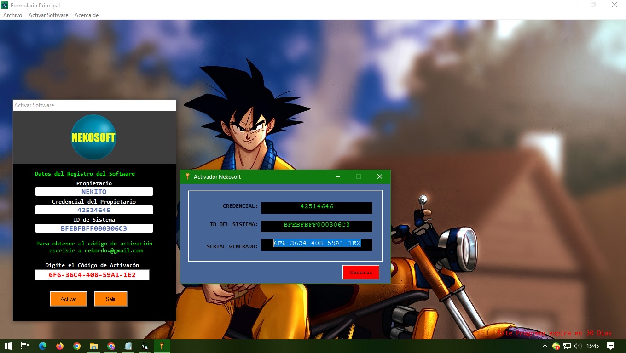This screenshot has height=353, width=626.
Task: Close the Formulario Principal window
Action: 614,5
